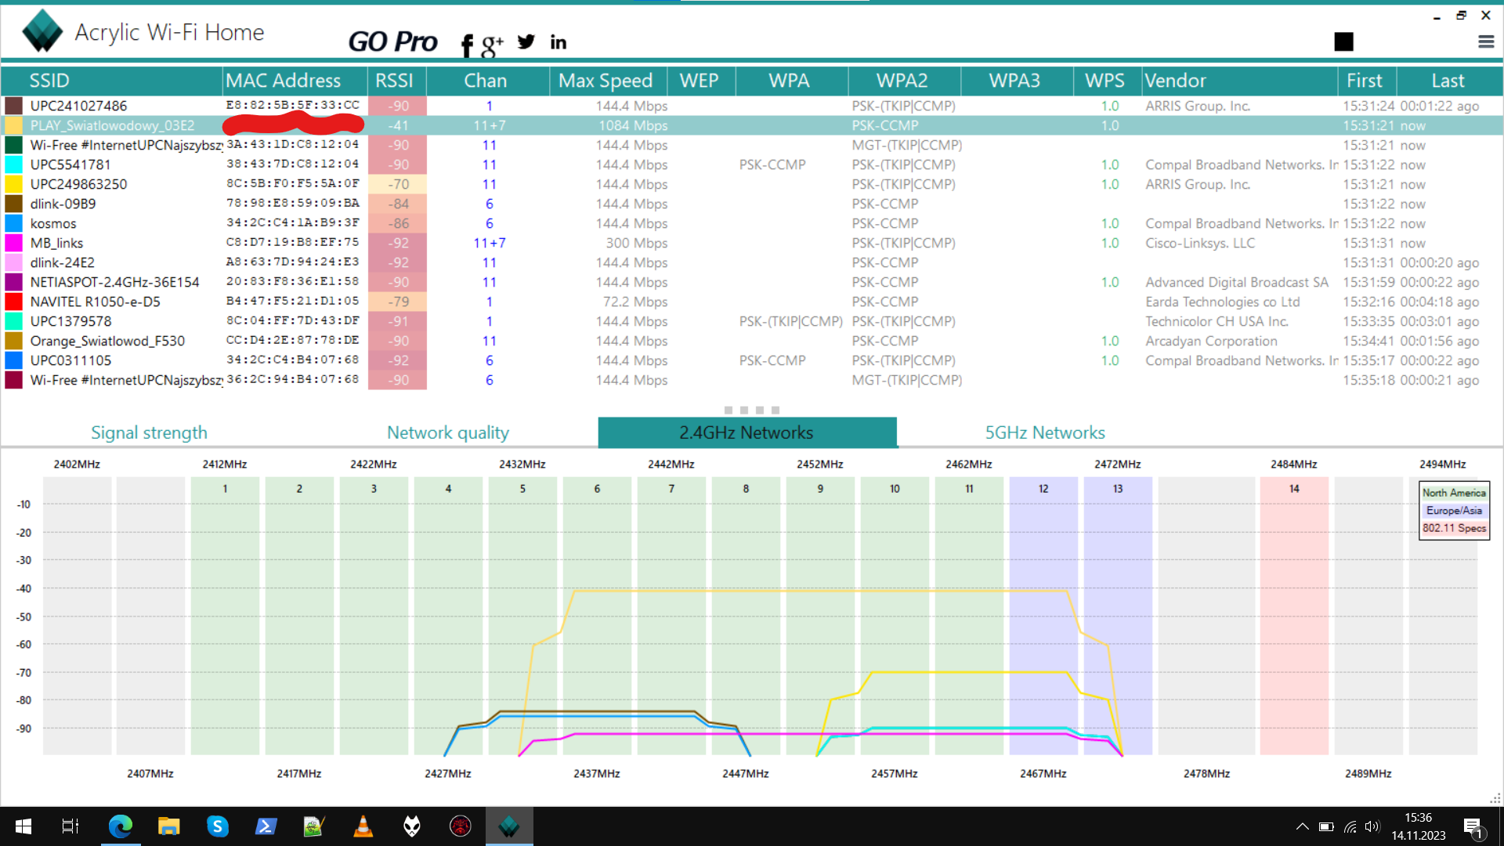This screenshot has height=846, width=1504.
Task: Click the cyan swatch for UPC5541781
Action: (x=13, y=164)
